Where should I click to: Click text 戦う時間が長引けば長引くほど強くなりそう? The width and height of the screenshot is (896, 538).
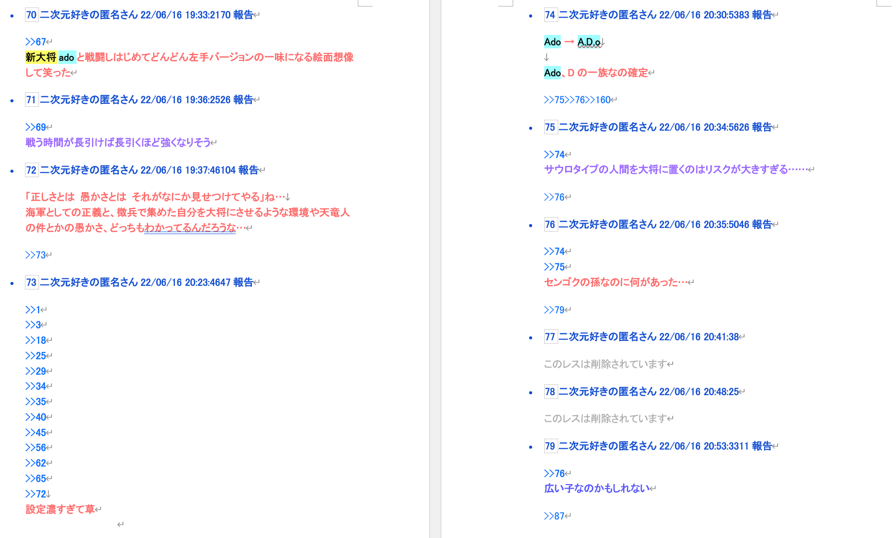118,143
